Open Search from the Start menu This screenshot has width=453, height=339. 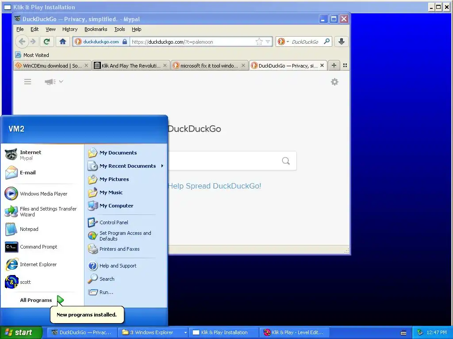tap(126, 279)
